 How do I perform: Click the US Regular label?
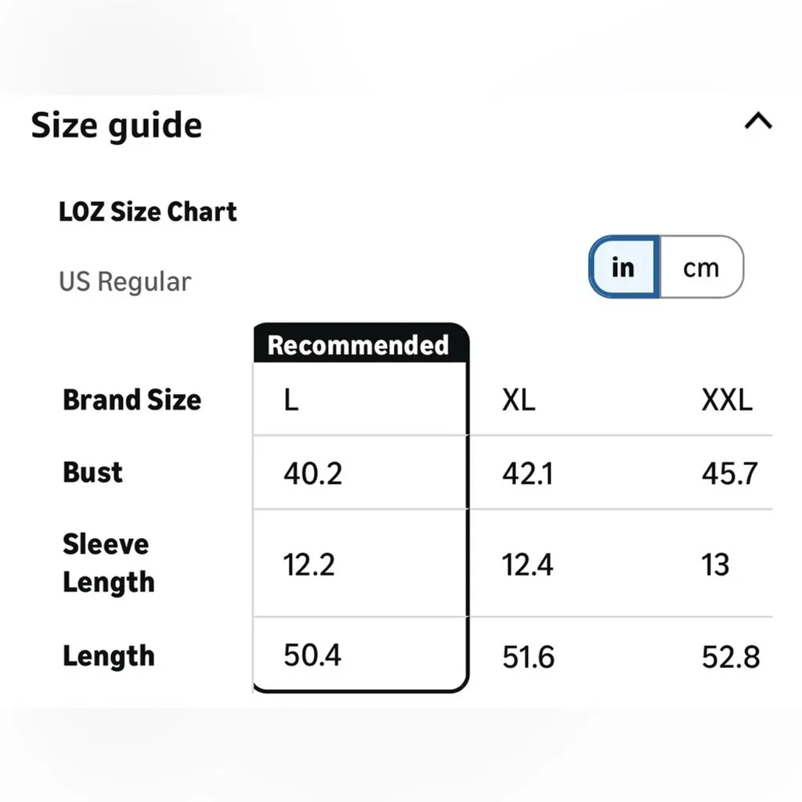pos(125,282)
